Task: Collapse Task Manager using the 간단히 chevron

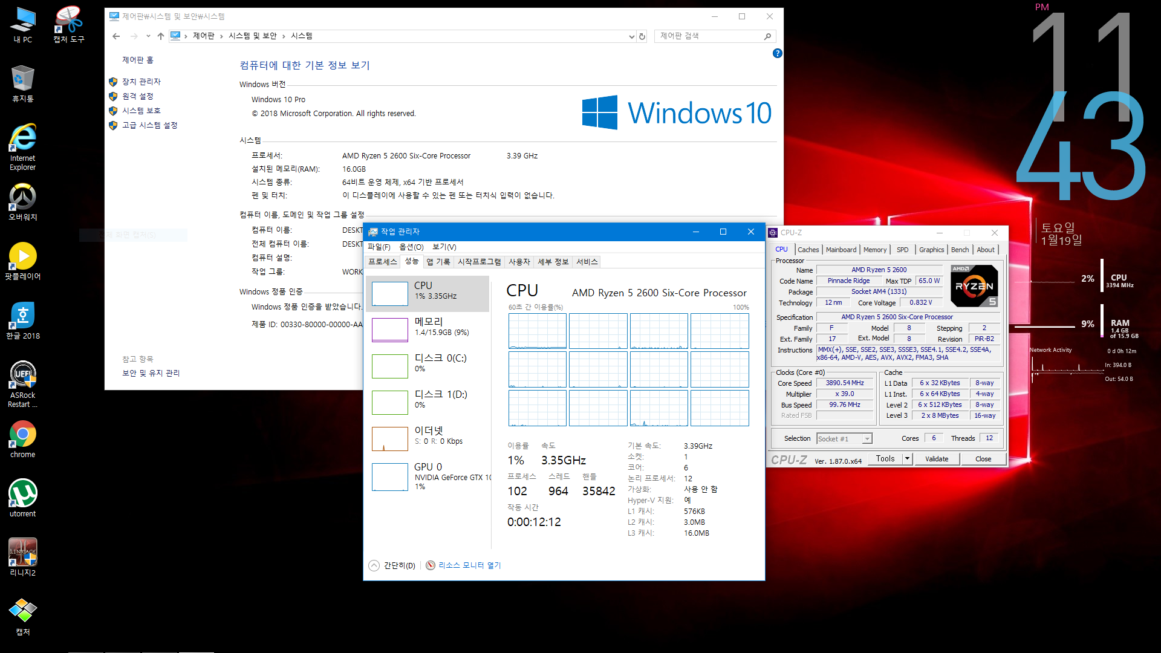Action: pyautogui.click(x=374, y=565)
